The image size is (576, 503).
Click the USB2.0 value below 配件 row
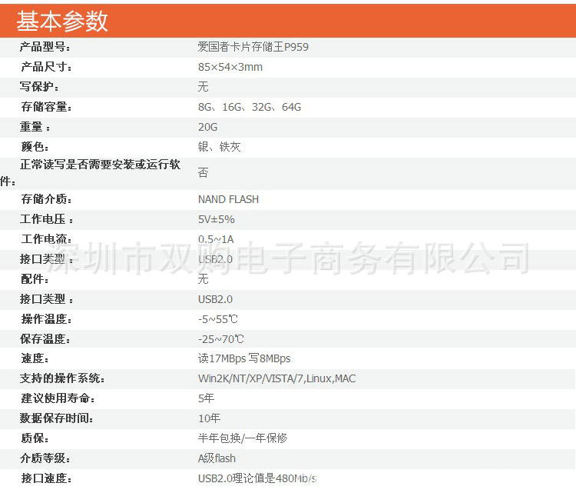click(215, 299)
